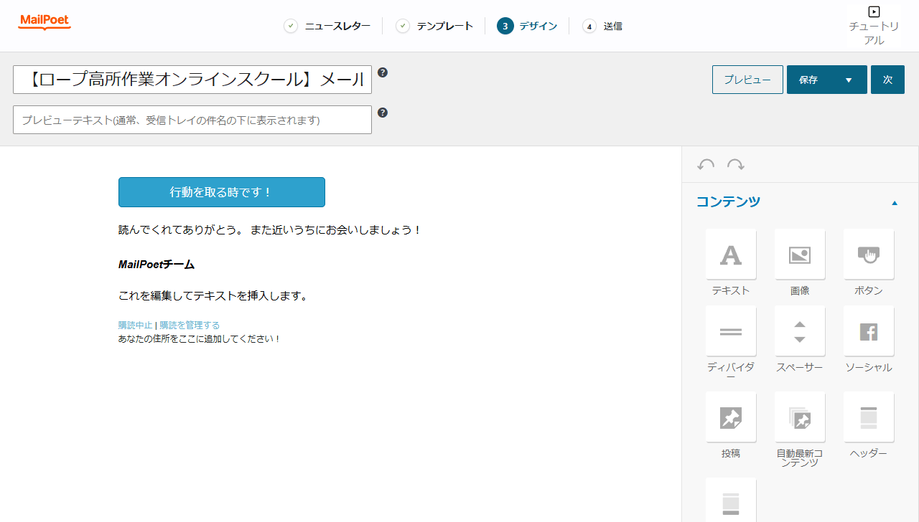Image resolution: width=919 pixels, height=522 pixels.
Task: Click the 購読中止 link
Action: [x=136, y=326]
